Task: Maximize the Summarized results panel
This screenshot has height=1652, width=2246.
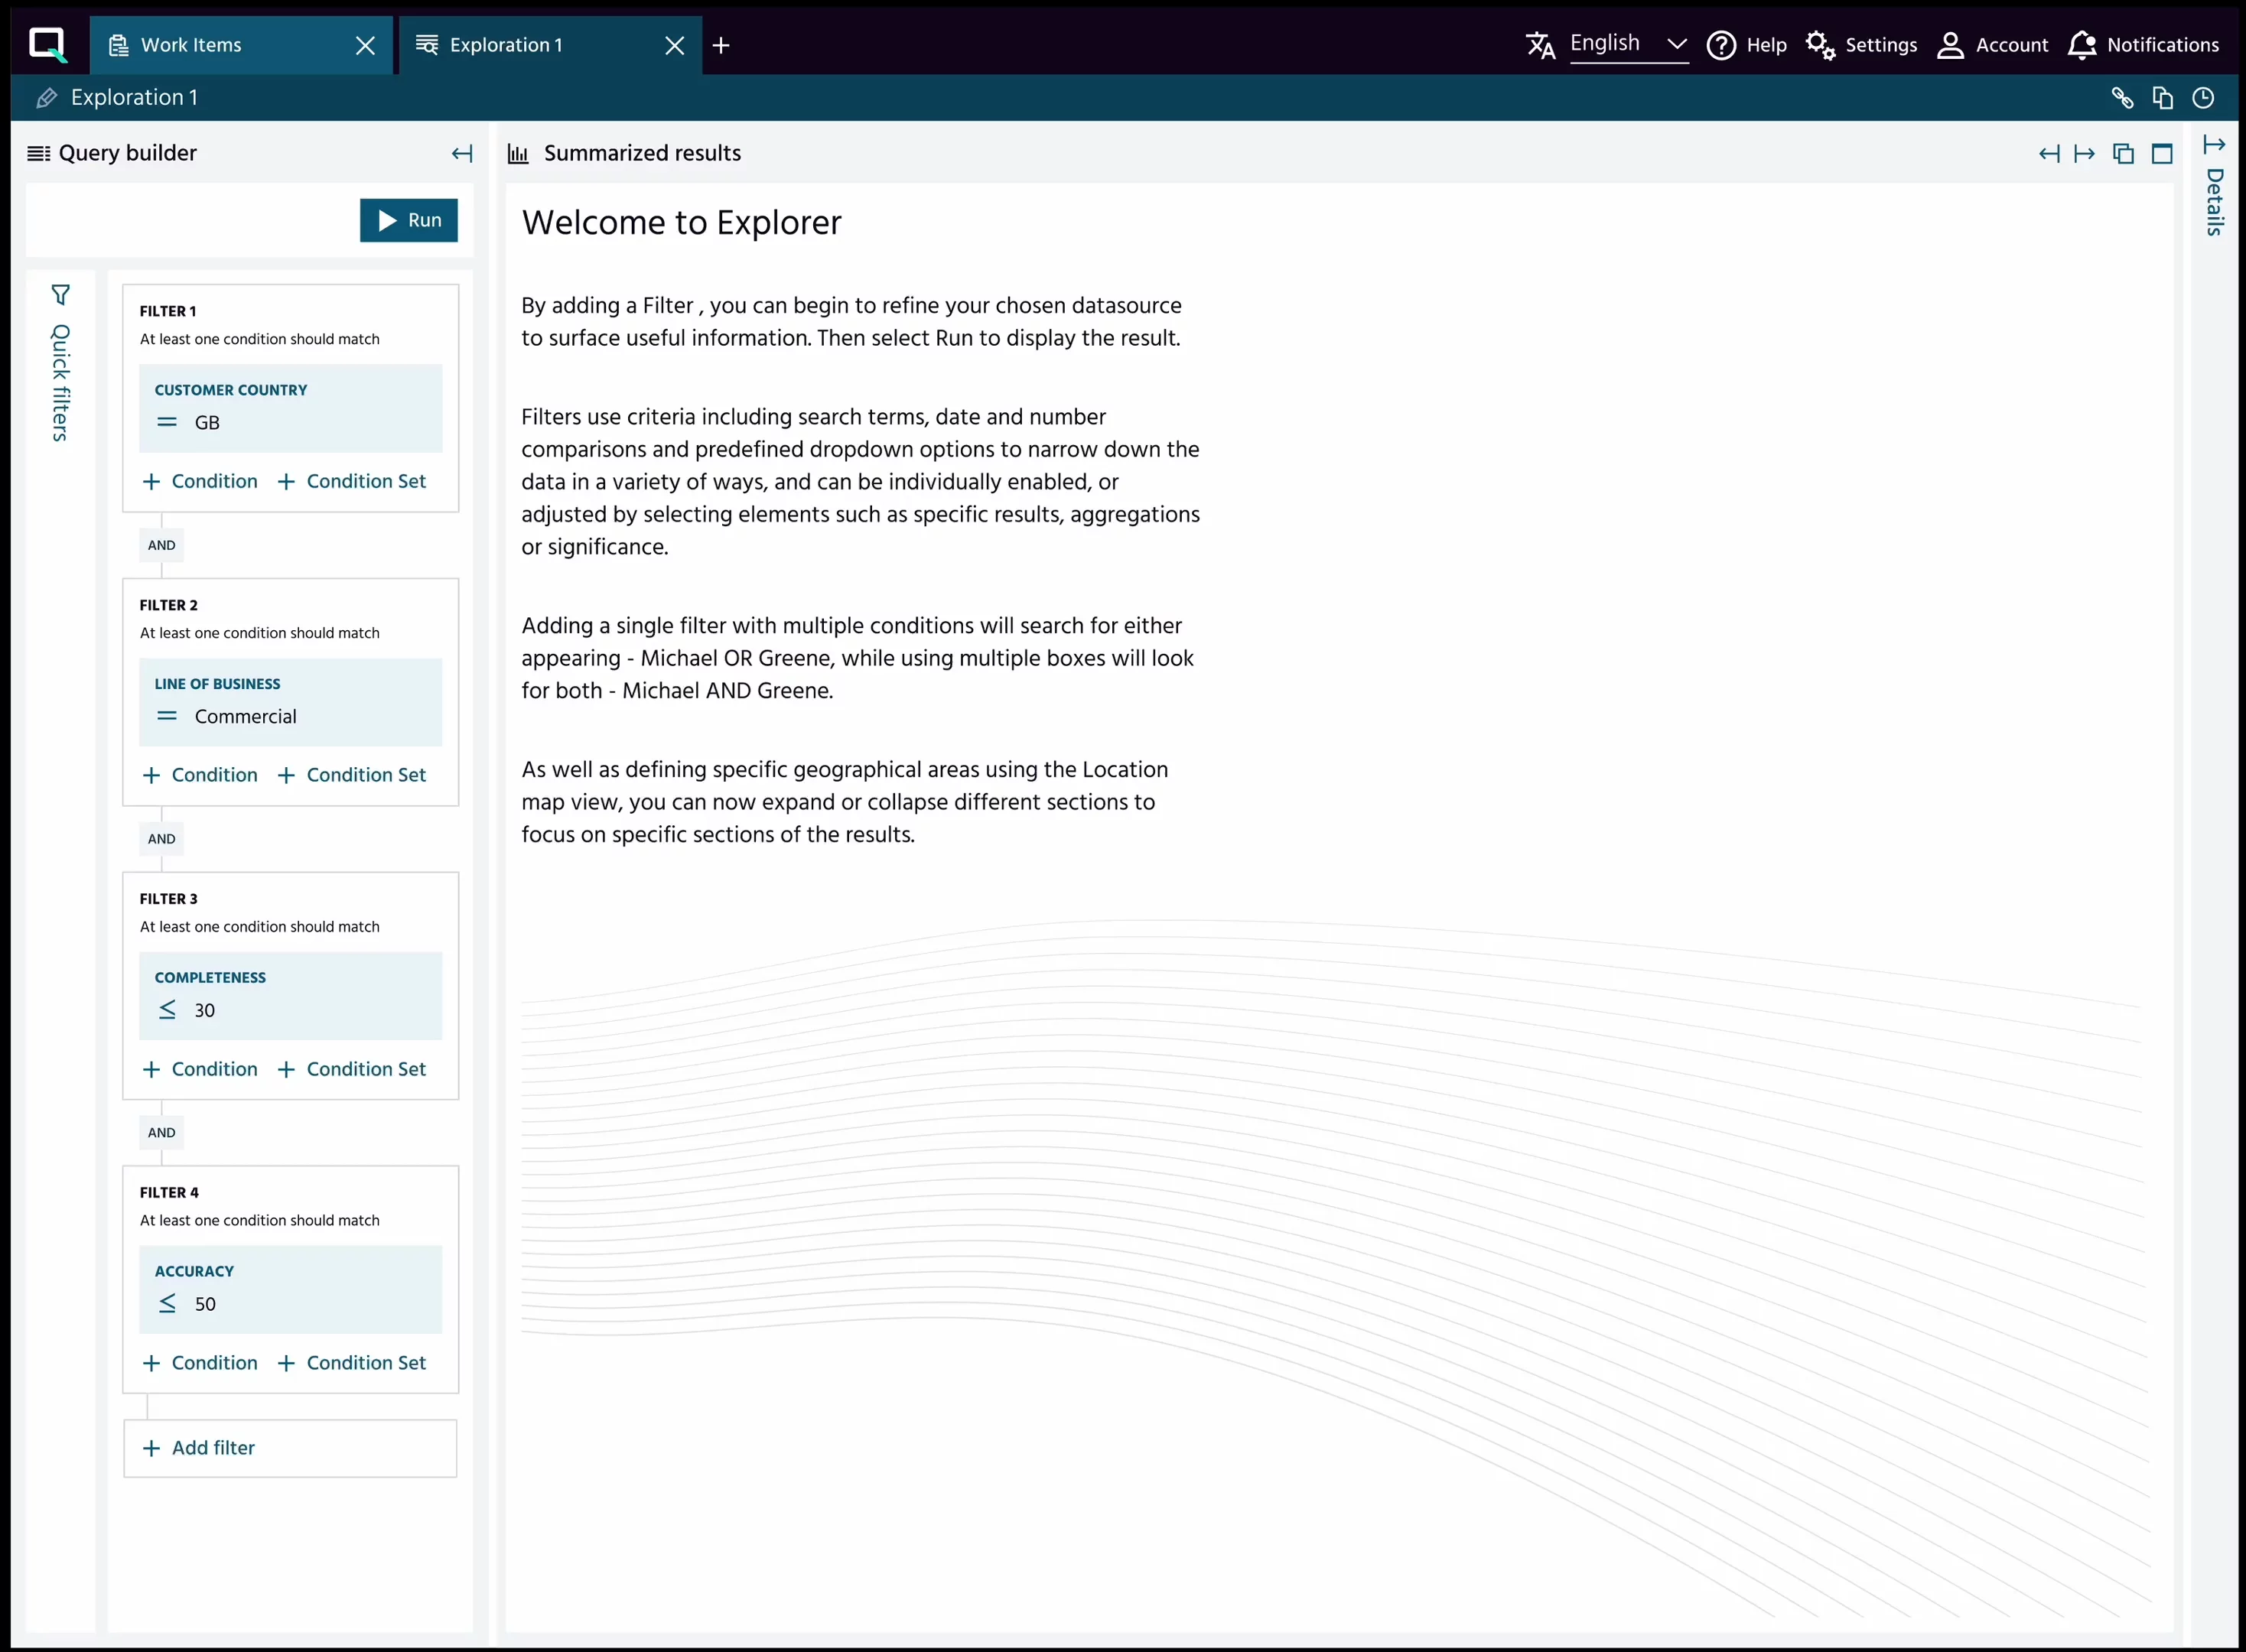Action: [x=2162, y=154]
